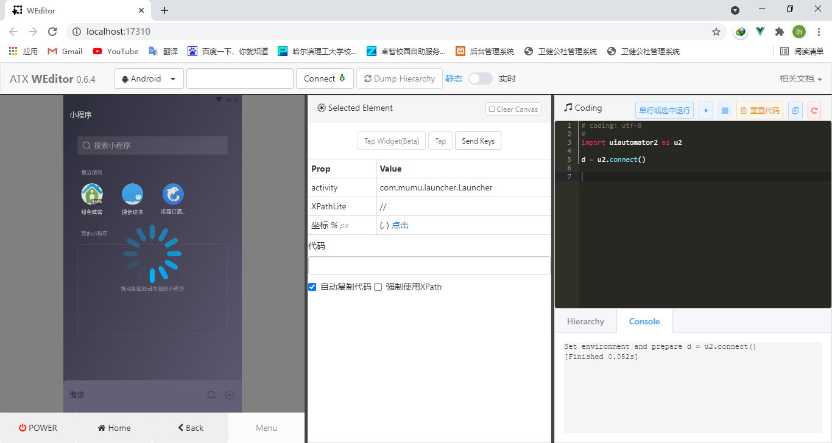This screenshot has height=443, width=832.
Task: Tap the search magnifier in the WeChat bar
Action: [211, 395]
